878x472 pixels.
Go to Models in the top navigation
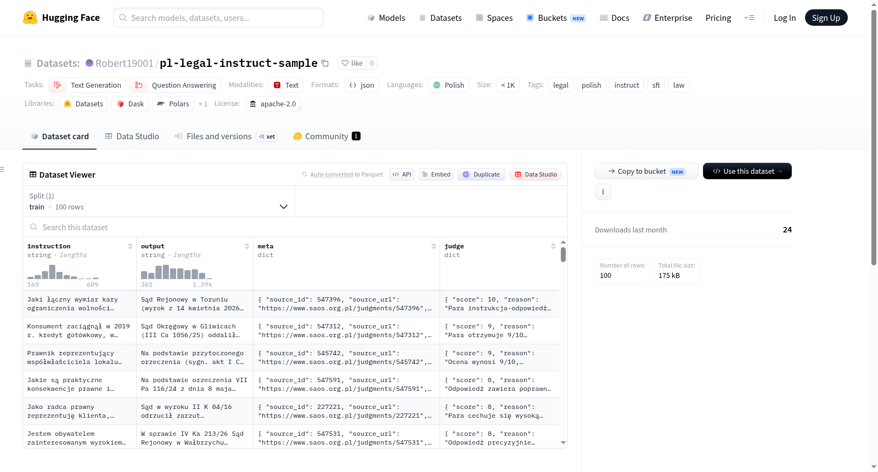(386, 18)
